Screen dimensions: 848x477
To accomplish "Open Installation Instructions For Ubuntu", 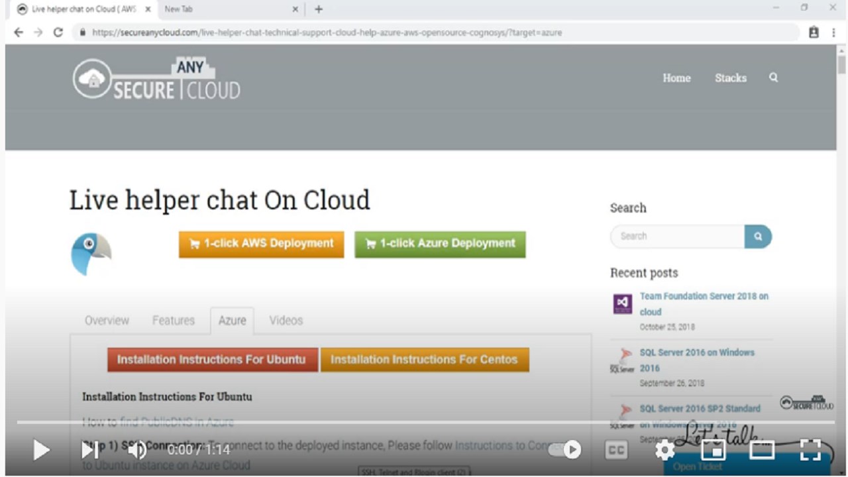I will click(212, 360).
